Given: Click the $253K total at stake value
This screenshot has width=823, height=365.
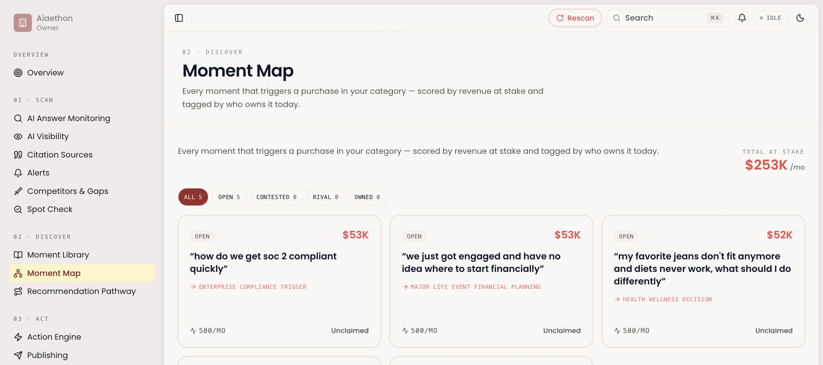Looking at the screenshot, I should [x=766, y=165].
